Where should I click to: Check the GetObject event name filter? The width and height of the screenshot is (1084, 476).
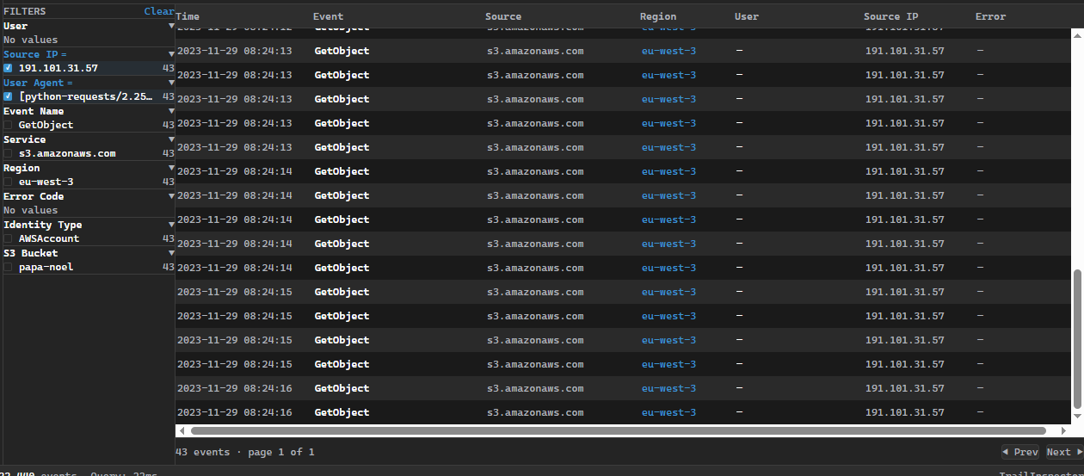click(8, 125)
